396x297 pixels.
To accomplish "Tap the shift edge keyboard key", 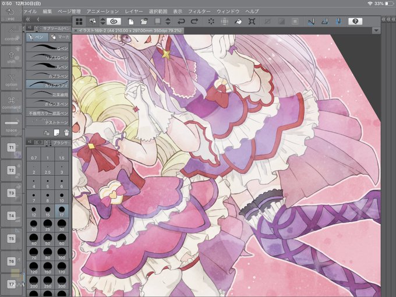I will coord(11,57).
